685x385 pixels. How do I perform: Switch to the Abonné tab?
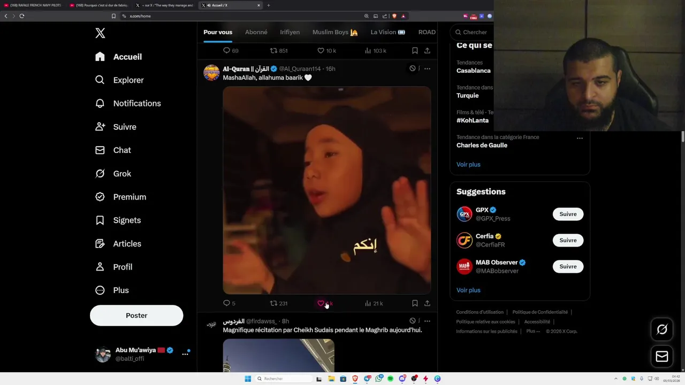click(x=256, y=32)
